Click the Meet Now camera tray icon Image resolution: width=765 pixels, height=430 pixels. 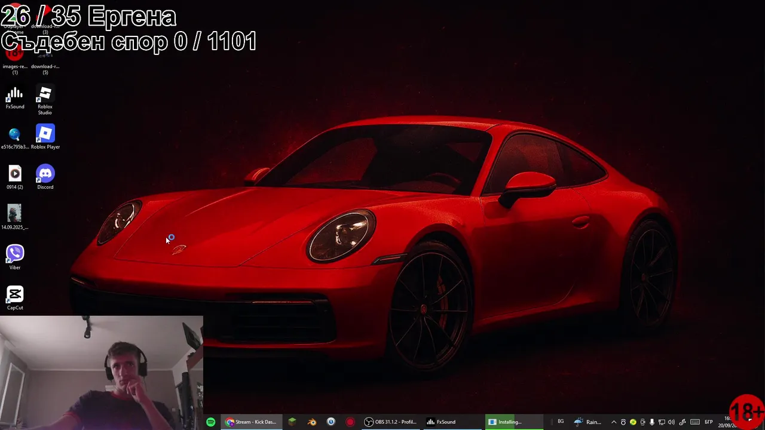tap(642, 422)
